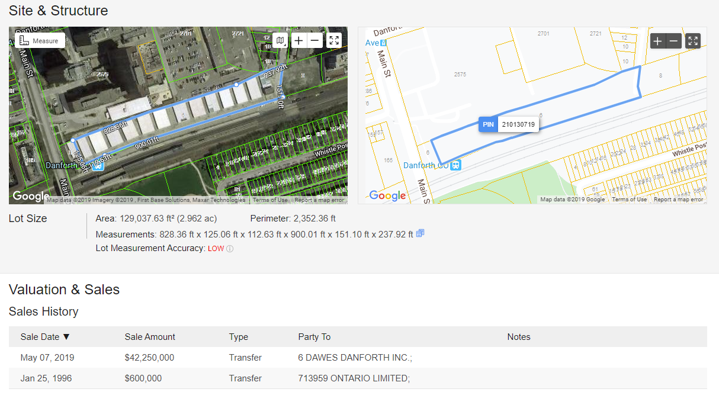719x408 pixels.
Task: Sort sales history by Sale Date
Action: 45,337
